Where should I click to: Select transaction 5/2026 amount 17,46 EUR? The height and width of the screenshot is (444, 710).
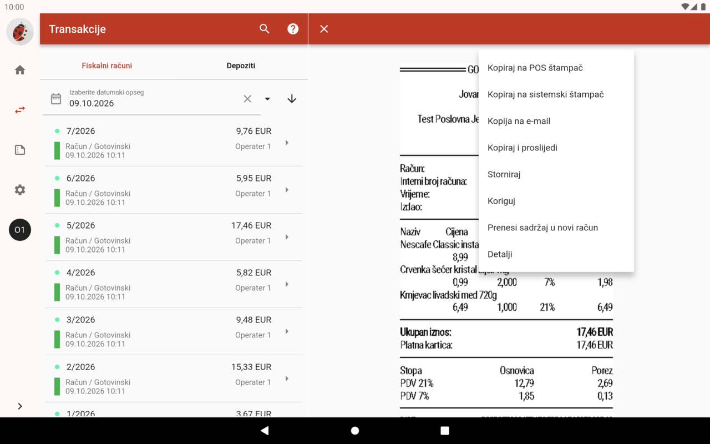pyautogui.click(x=251, y=225)
